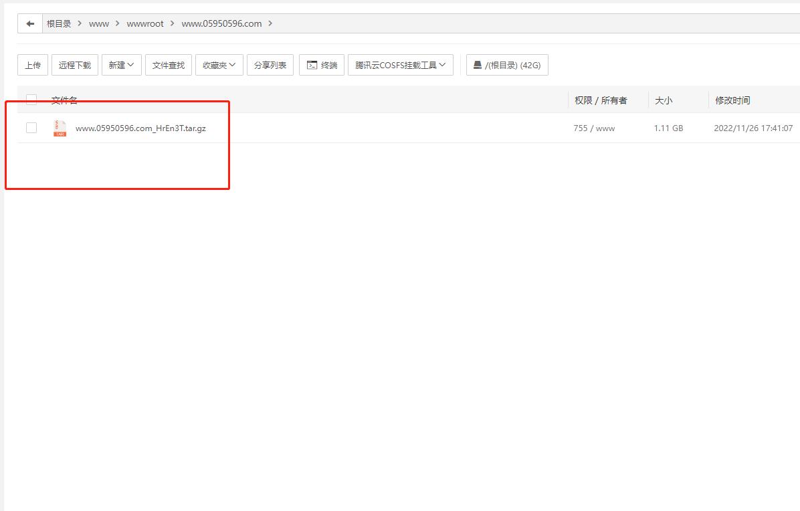Sort by 修改时间 column header
The image size is (800, 511).
[x=732, y=100]
